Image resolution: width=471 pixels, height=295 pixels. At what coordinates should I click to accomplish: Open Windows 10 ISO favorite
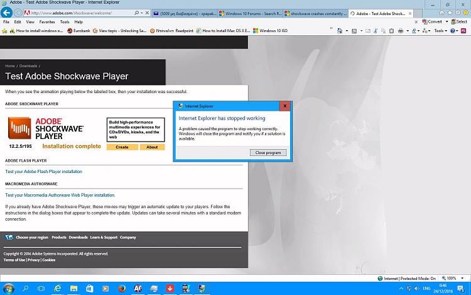[x=270, y=31]
